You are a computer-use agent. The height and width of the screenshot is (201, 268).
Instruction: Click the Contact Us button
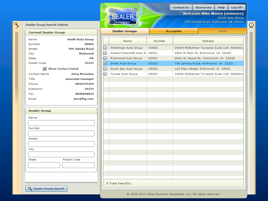[x=181, y=7]
